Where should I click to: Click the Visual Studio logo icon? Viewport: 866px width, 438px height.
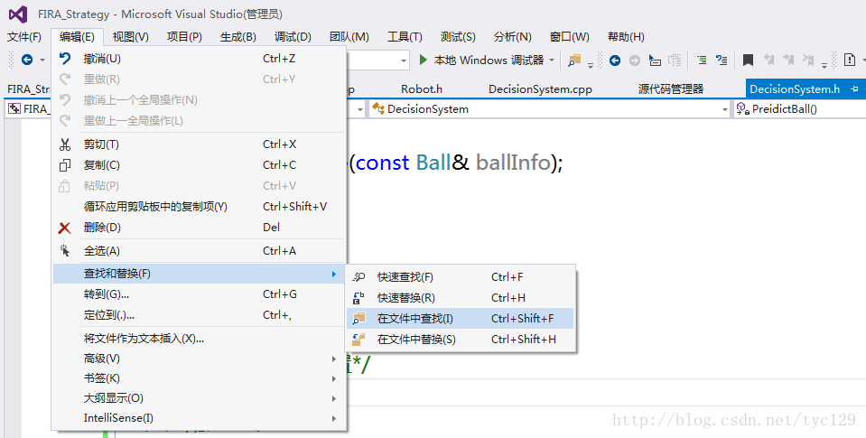click(x=18, y=14)
